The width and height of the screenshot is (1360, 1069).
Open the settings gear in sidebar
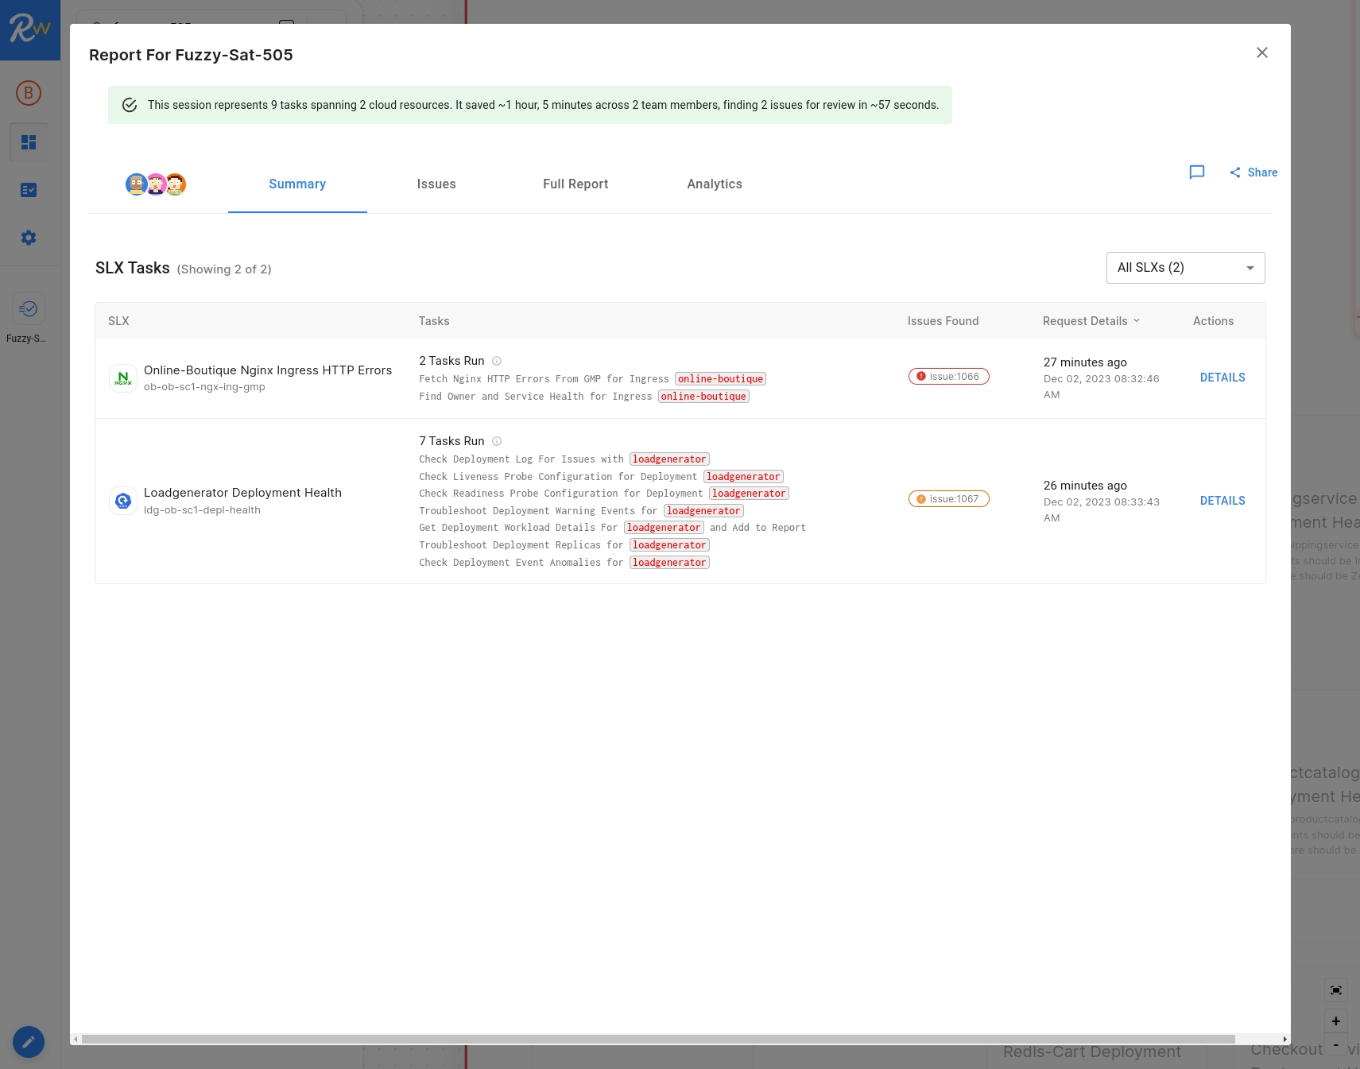tap(29, 238)
